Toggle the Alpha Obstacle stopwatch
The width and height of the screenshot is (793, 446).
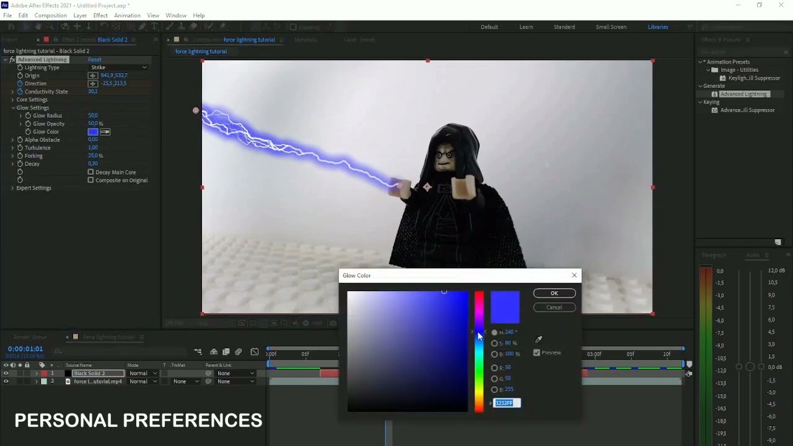click(x=20, y=140)
